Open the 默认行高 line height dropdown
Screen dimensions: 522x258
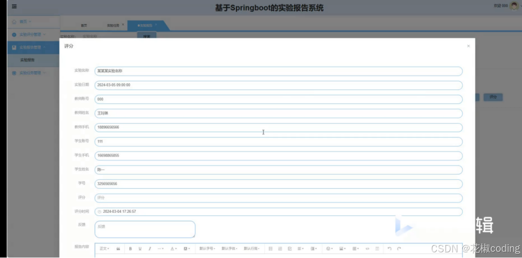[252, 249]
